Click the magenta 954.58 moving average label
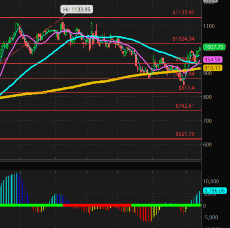 pyautogui.click(x=213, y=59)
